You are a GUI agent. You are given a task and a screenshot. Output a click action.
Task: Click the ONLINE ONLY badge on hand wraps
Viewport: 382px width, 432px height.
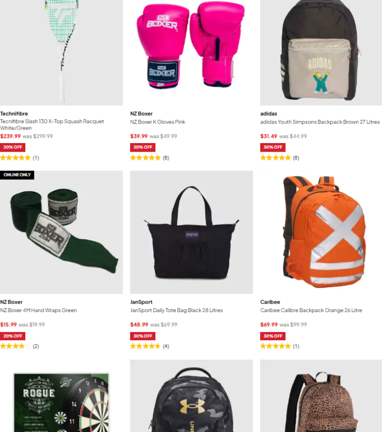coord(17,174)
